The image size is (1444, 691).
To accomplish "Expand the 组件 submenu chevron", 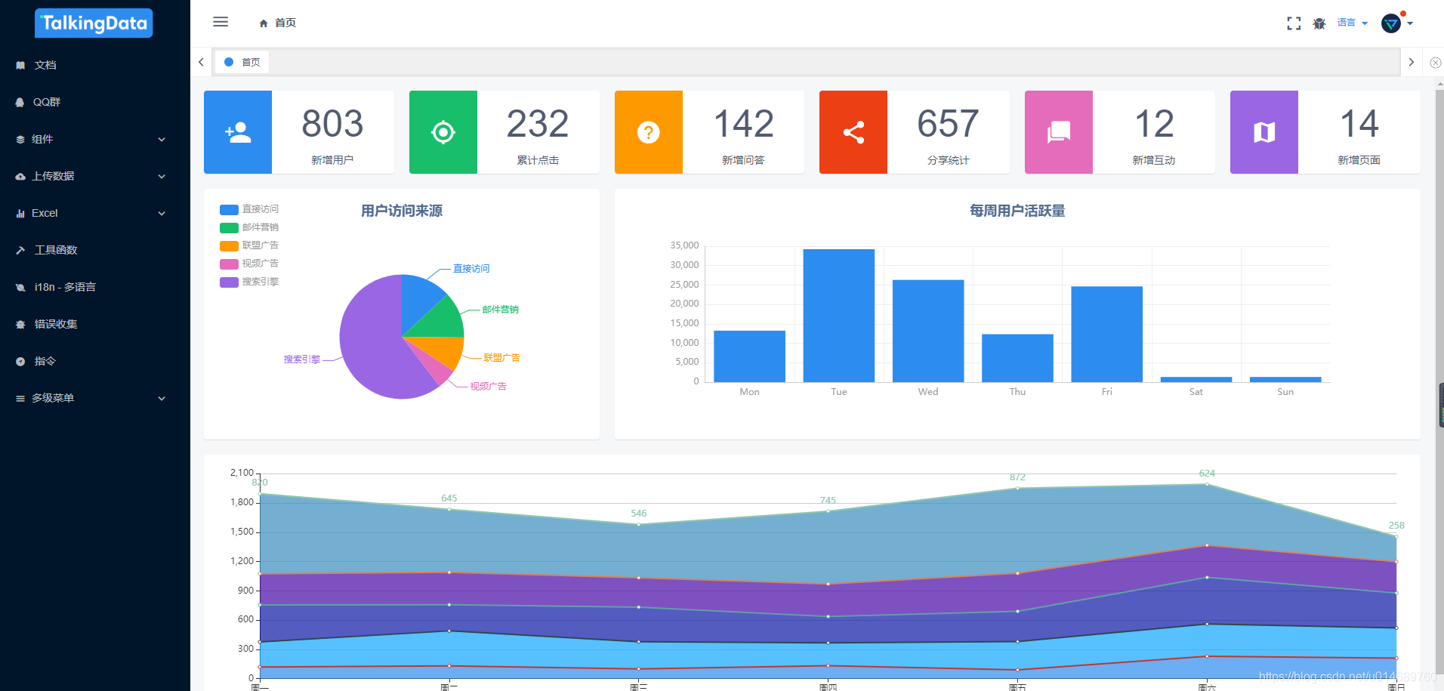I will pos(162,140).
